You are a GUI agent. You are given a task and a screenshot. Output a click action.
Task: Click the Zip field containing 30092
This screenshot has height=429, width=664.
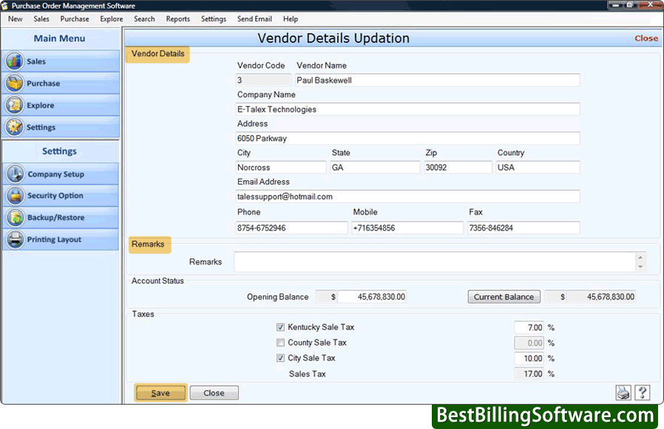pyautogui.click(x=458, y=168)
